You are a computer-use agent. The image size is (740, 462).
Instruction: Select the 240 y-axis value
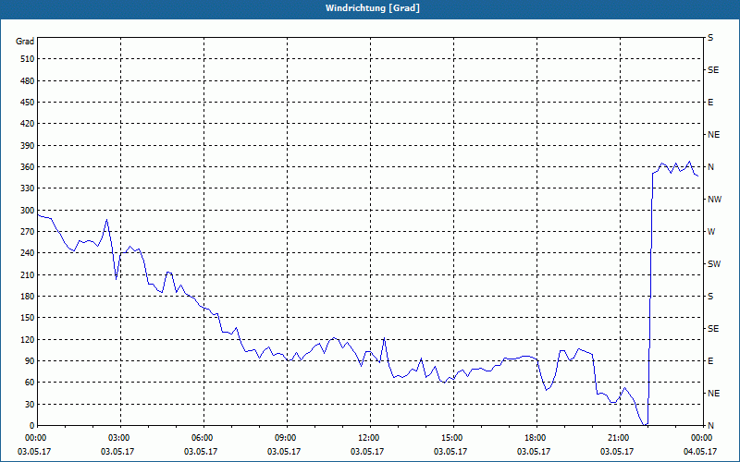(28, 253)
